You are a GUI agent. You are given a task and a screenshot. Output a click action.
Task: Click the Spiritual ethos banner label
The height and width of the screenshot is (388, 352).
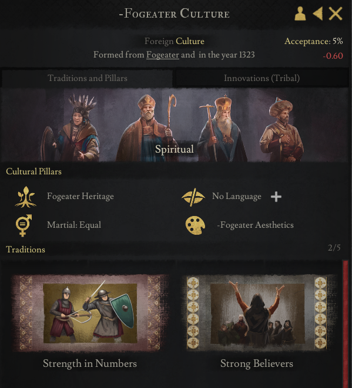click(x=175, y=149)
